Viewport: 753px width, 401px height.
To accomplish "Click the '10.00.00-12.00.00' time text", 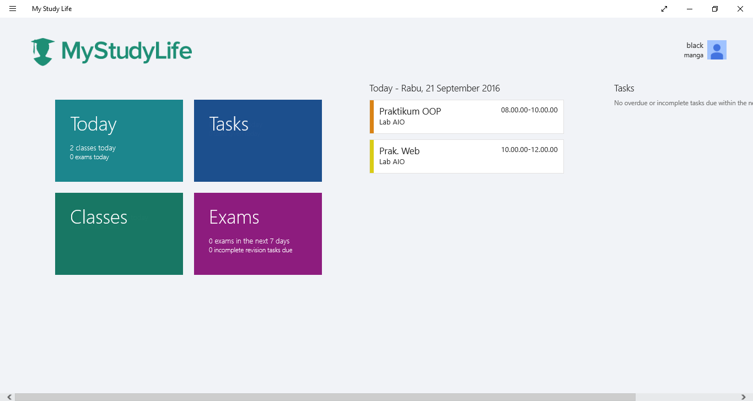I will (x=529, y=150).
